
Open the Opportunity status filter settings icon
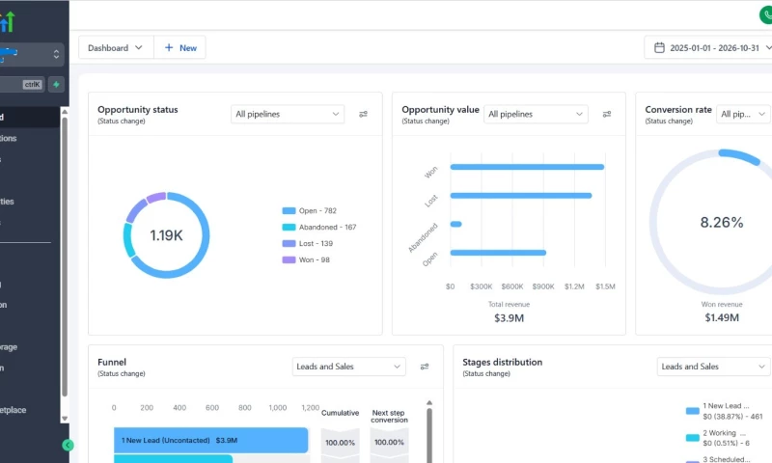(x=363, y=114)
